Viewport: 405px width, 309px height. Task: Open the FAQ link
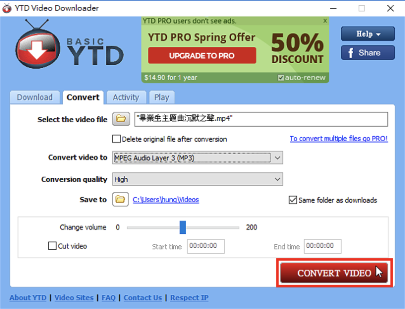[109, 298]
